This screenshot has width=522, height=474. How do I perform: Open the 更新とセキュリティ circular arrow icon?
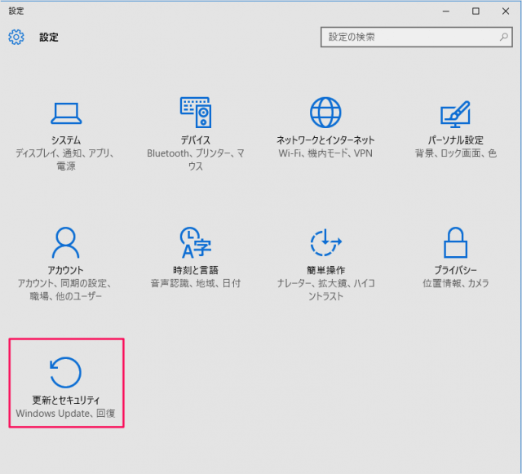(65, 372)
